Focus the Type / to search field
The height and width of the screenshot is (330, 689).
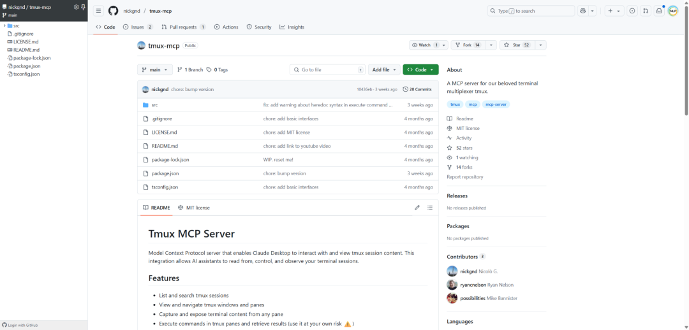(x=531, y=11)
